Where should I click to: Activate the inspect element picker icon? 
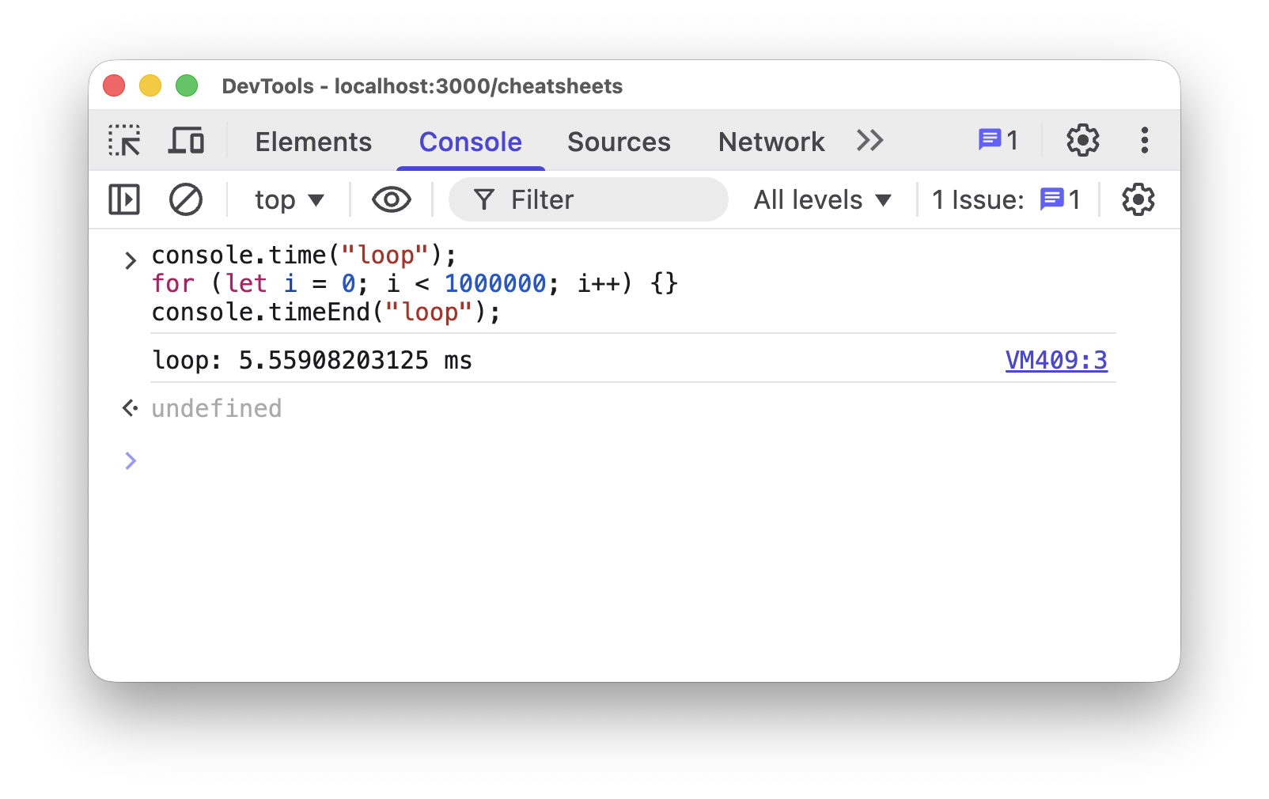click(124, 141)
